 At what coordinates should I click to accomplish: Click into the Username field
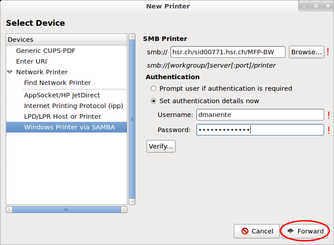(260, 115)
